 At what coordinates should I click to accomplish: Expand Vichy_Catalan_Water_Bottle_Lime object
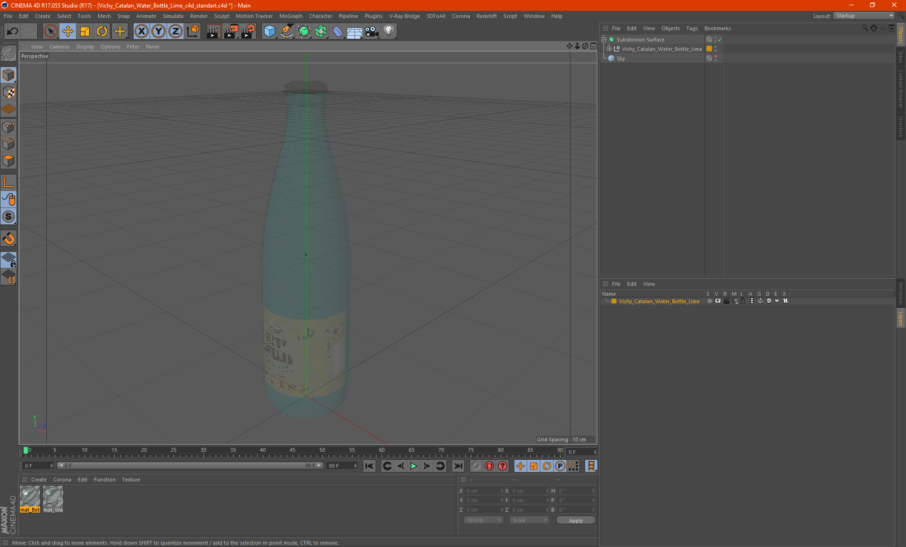coord(609,49)
